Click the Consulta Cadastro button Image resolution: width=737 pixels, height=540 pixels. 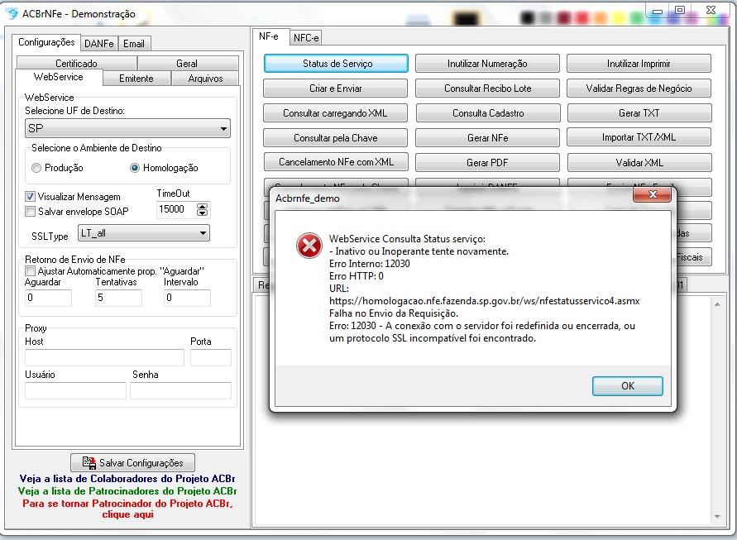[487, 113]
